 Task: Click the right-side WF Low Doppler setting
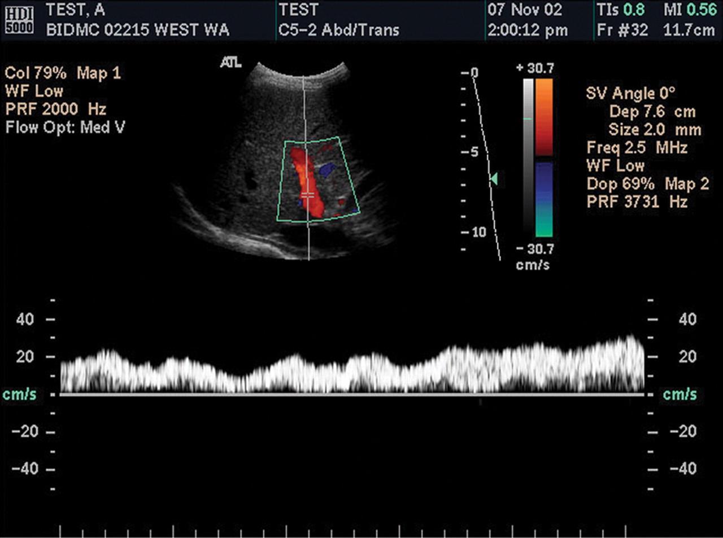click(x=616, y=166)
